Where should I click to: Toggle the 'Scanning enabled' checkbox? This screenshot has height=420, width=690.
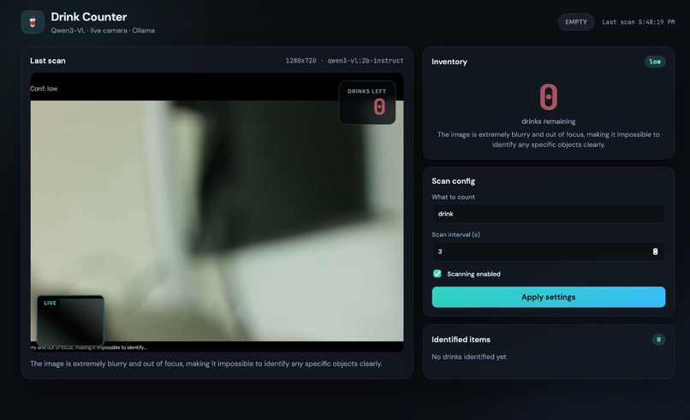click(x=437, y=274)
